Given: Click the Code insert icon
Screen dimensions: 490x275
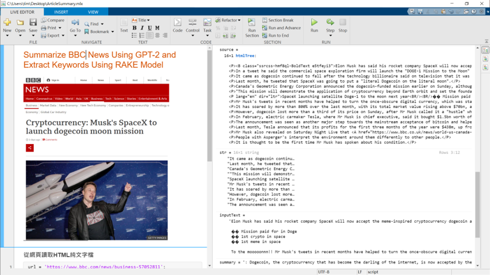Looking at the screenshot, I should click(x=178, y=22).
